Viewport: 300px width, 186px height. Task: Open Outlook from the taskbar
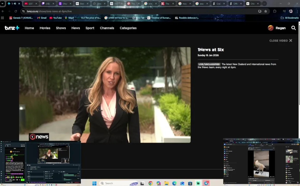[x=182, y=183]
